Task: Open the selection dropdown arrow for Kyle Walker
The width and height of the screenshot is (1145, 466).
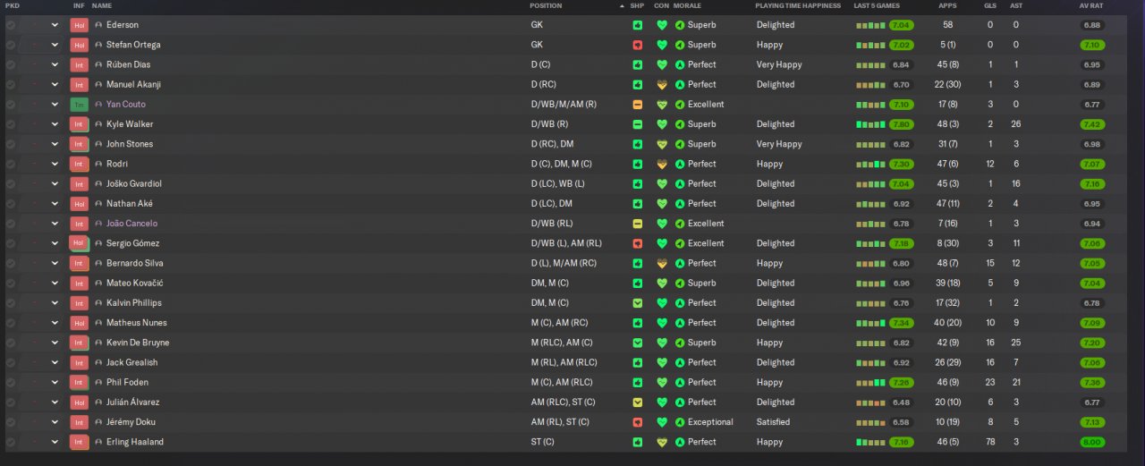Action: 55,124
